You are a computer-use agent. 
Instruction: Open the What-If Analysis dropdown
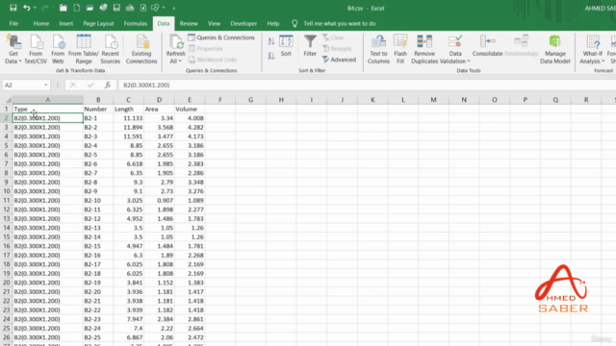pyautogui.click(x=593, y=49)
